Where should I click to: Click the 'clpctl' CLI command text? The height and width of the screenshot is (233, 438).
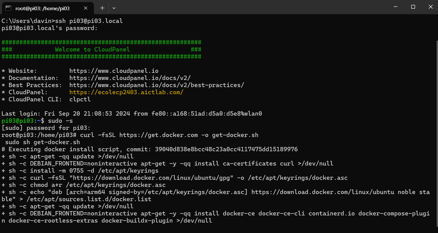(x=80, y=99)
